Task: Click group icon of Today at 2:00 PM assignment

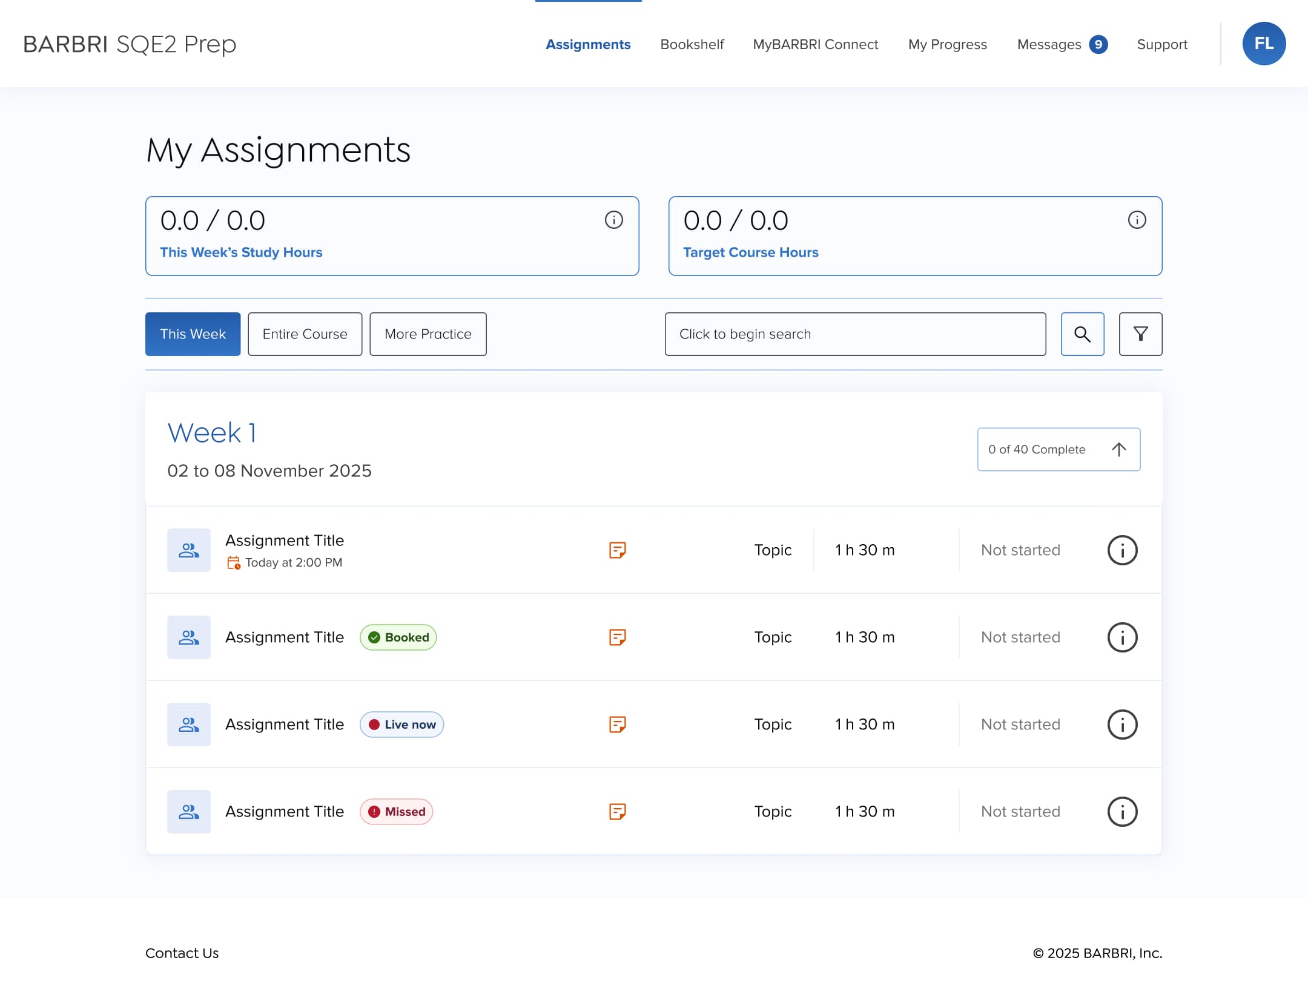Action: pyautogui.click(x=189, y=550)
